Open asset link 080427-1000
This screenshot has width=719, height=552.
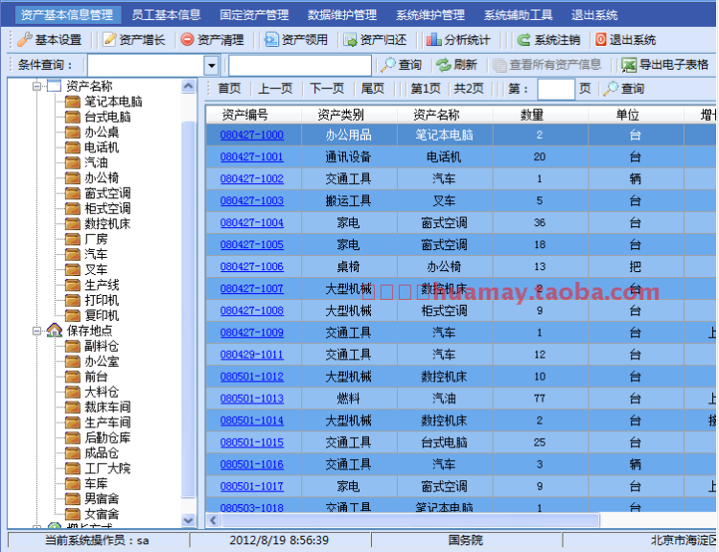coord(252,135)
